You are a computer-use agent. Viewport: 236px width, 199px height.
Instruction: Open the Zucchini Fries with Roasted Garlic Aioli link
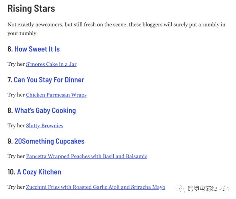pyautogui.click(x=95, y=187)
